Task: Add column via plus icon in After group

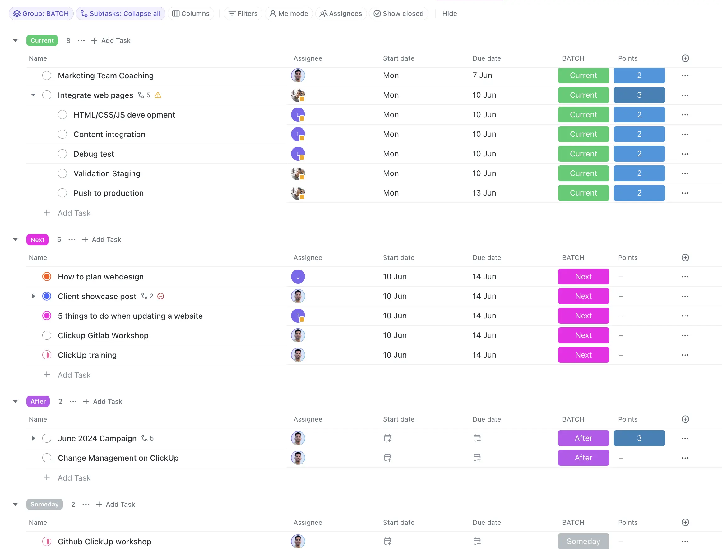Action: 685,419
